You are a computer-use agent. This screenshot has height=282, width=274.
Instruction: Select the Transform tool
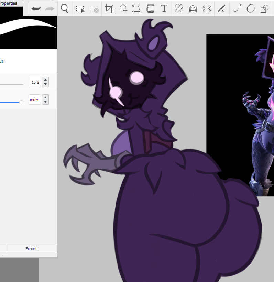pyautogui.click(x=136, y=9)
